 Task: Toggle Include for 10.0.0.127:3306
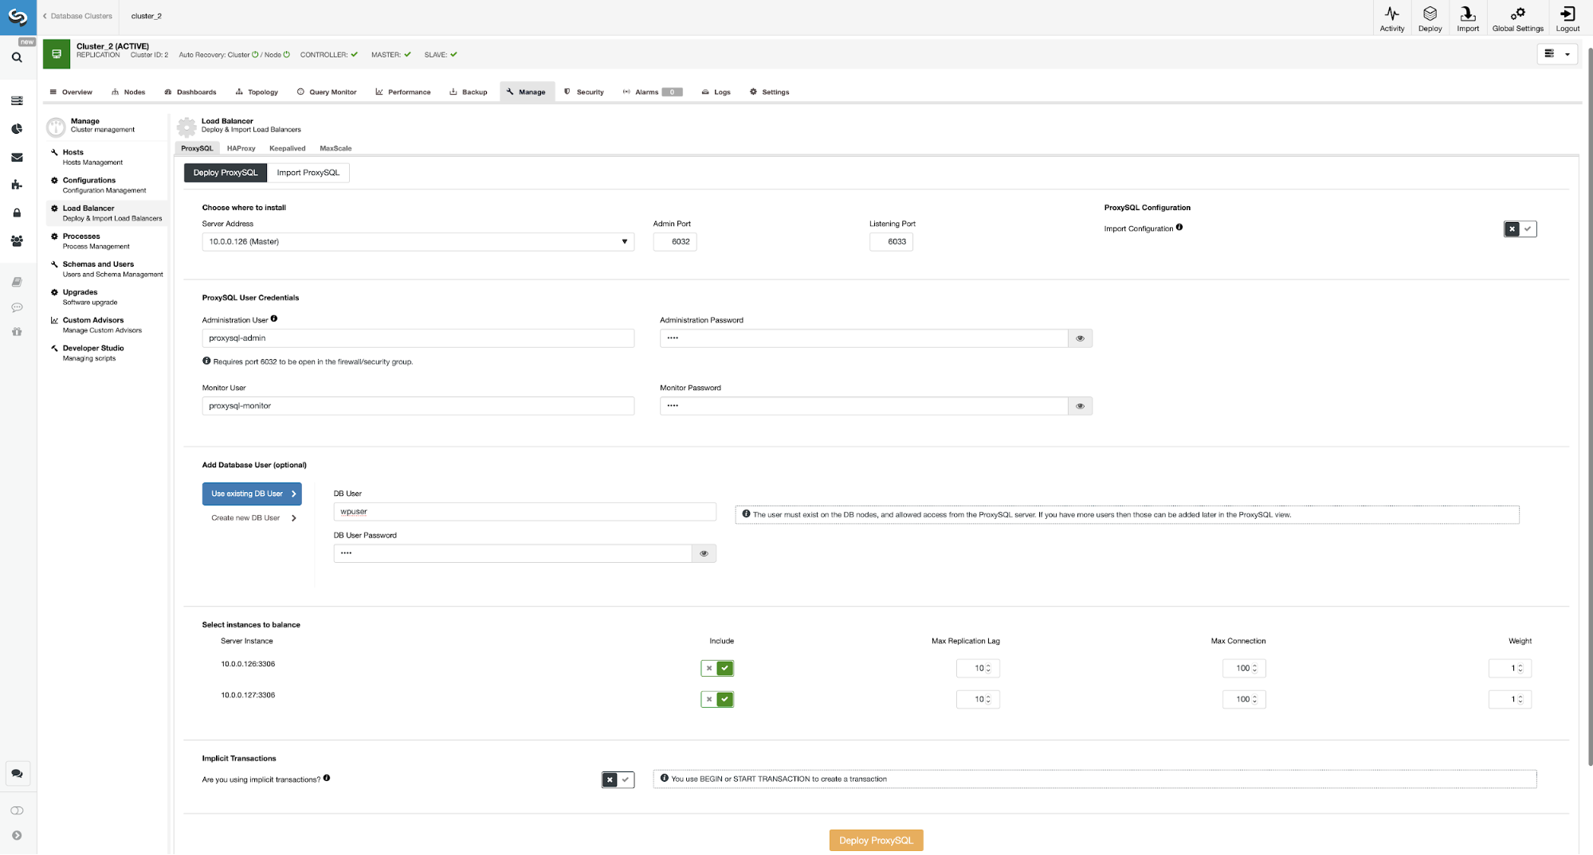(x=717, y=699)
